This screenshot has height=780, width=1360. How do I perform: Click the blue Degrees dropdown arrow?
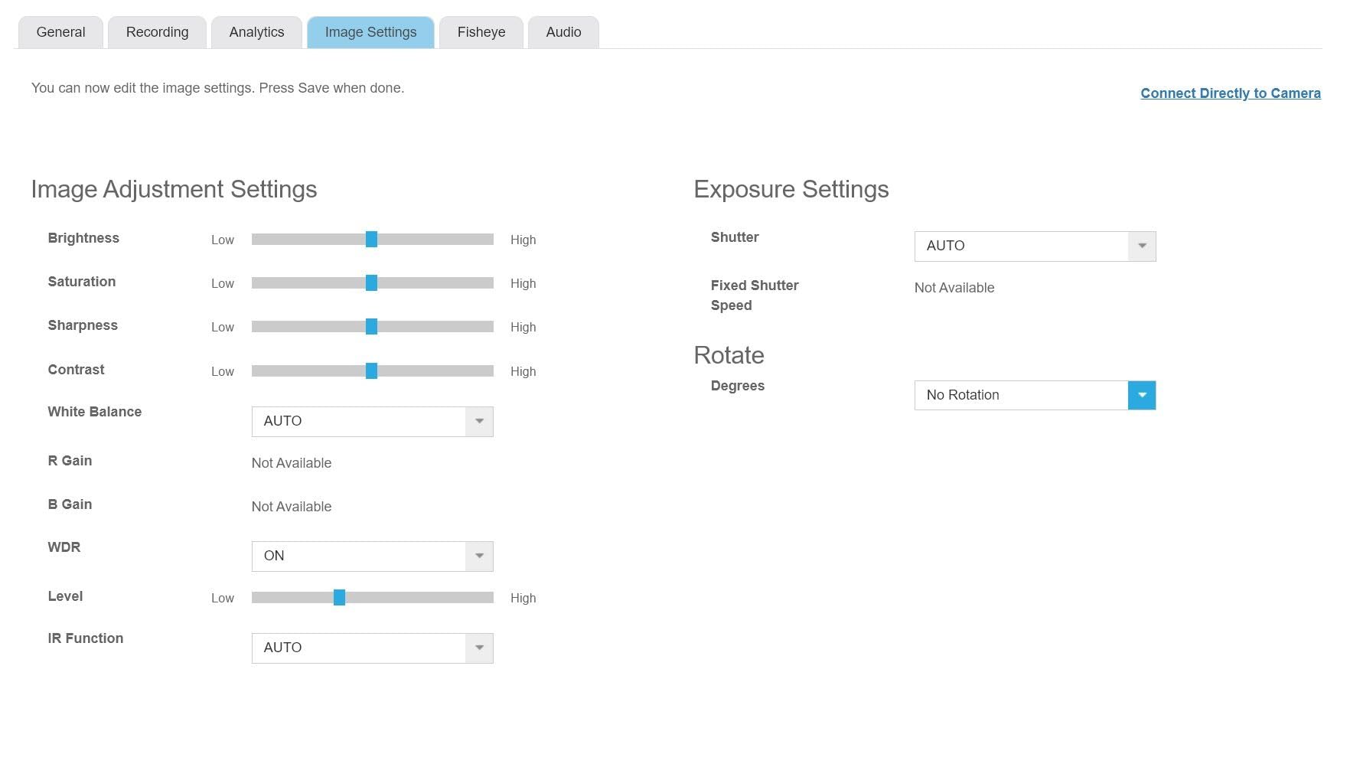(1141, 396)
